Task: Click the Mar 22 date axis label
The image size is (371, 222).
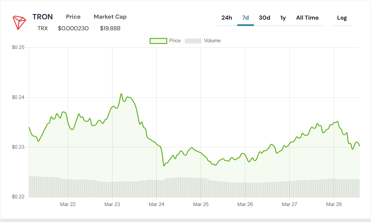Action: (68, 204)
